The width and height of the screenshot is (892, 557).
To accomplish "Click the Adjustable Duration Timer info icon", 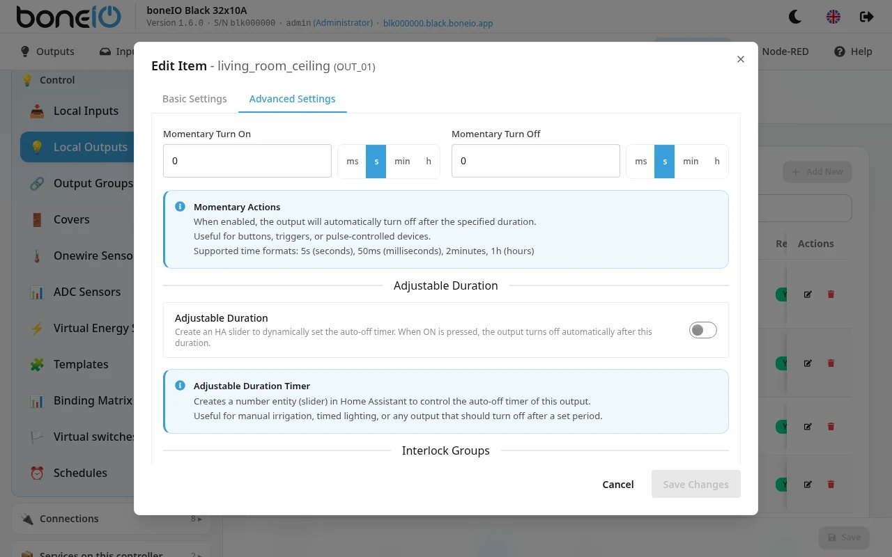I will click(x=180, y=385).
